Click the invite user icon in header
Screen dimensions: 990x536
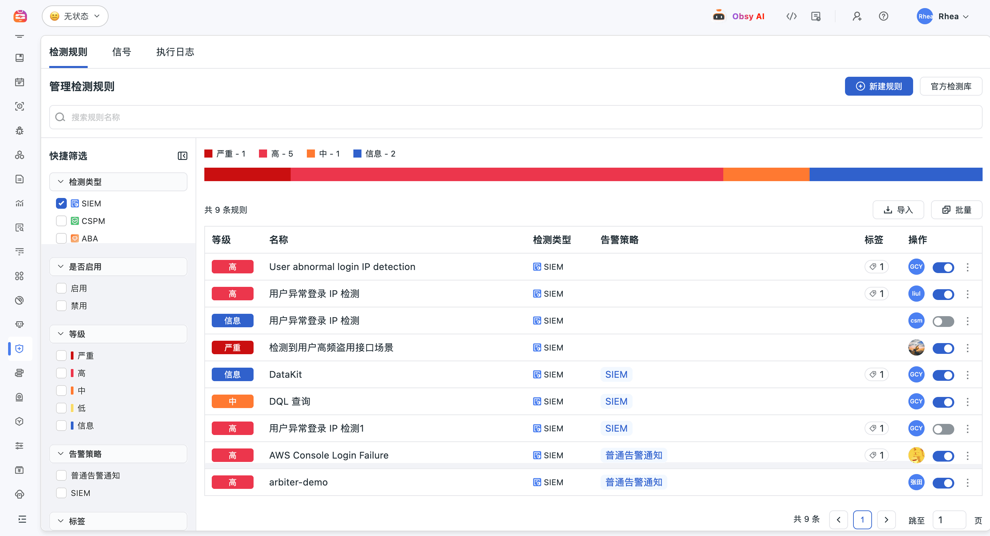[x=857, y=16]
